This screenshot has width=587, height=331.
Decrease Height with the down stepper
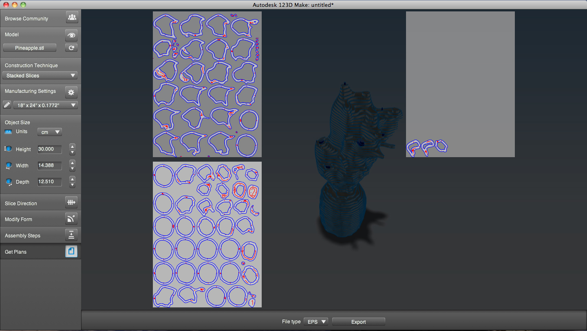point(72,152)
